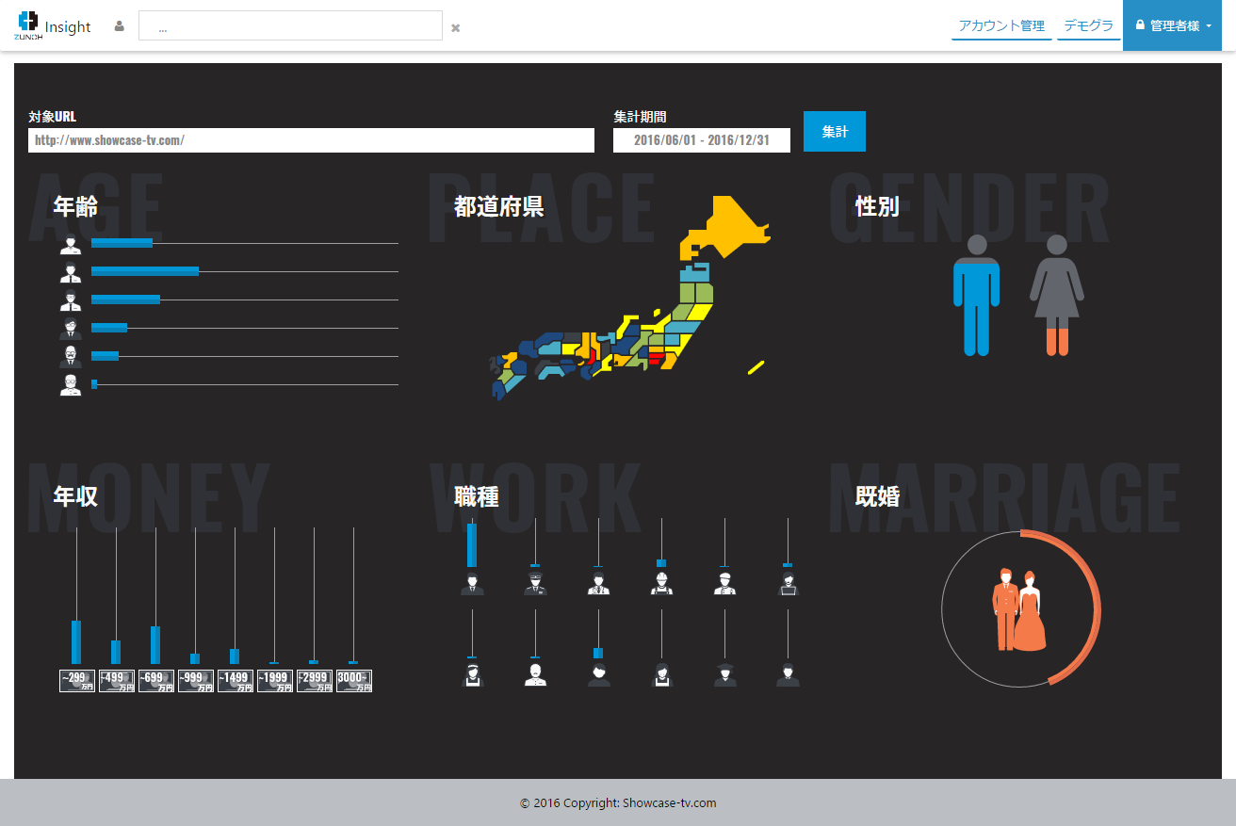Viewport: 1236px width, 826px height.
Task: Click the 性別 section heading
Action: point(877,206)
